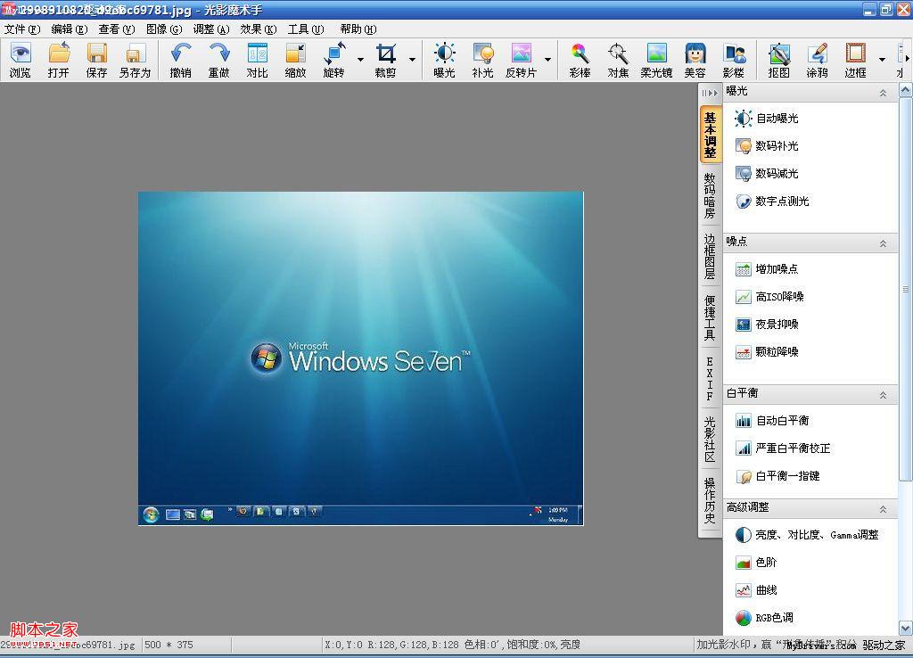
Task: Open the 浏览 (Browse) toolbar icon
Action: [21, 60]
